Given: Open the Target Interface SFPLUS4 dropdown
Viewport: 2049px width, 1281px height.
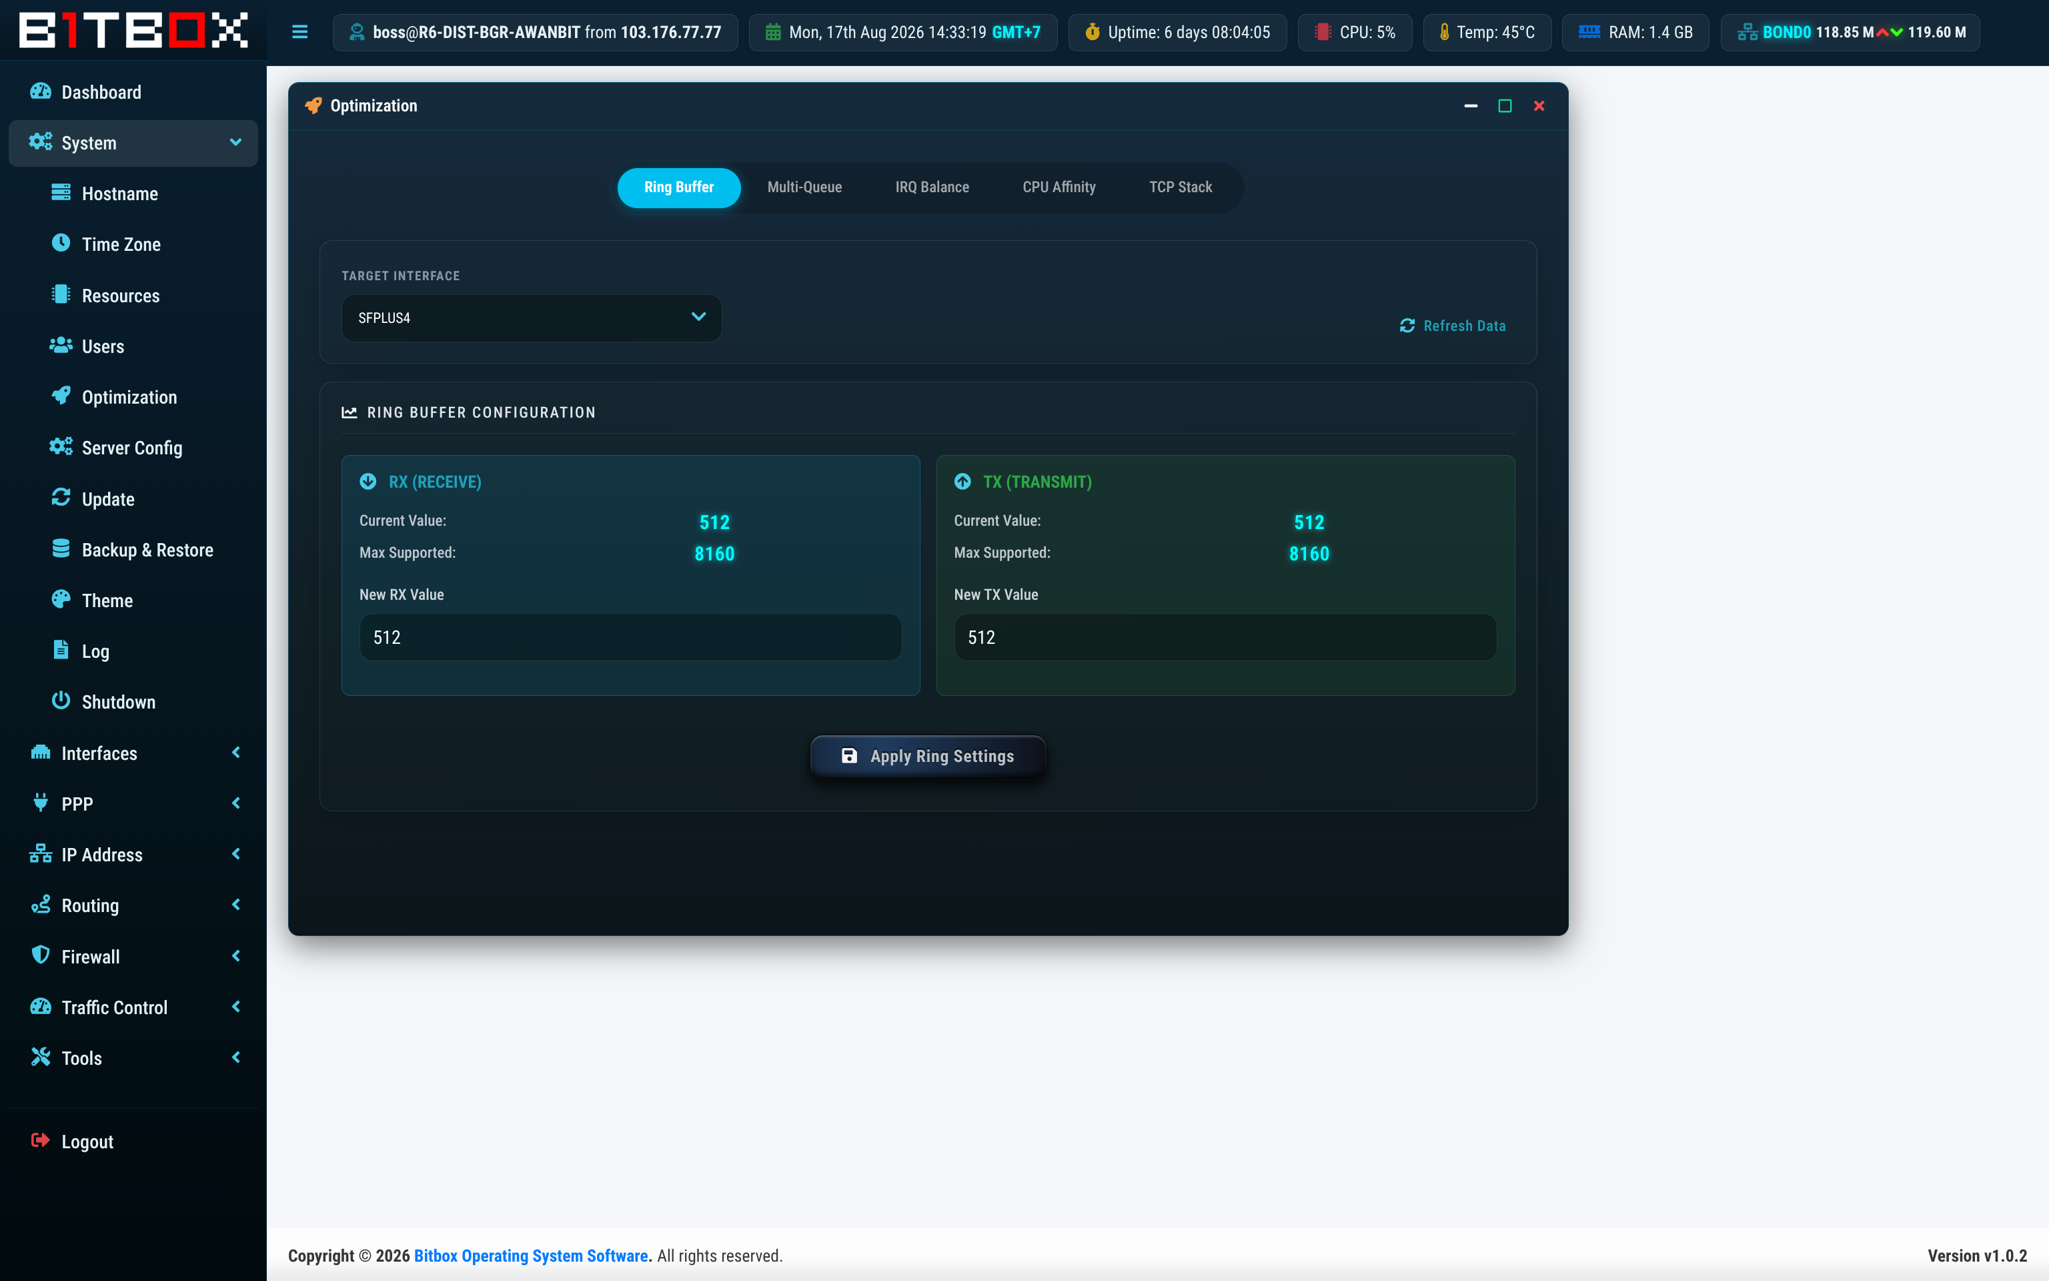Looking at the screenshot, I should point(531,318).
